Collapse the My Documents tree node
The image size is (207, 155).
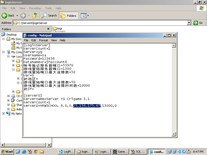pos(4,39)
